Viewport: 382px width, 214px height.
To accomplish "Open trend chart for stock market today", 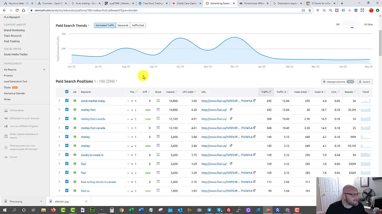I will pos(365,101).
